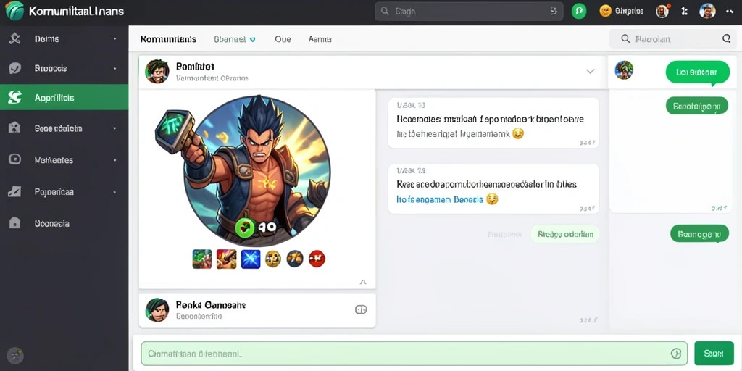Open Pojnenitaa in the sidebar
Image resolution: width=742 pixels, height=371 pixels.
(64, 192)
